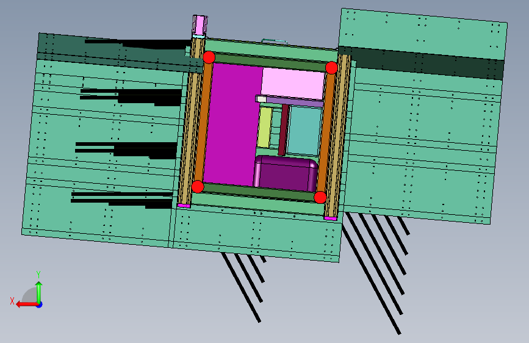Select the magenta foot under the left column

[184, 205]
